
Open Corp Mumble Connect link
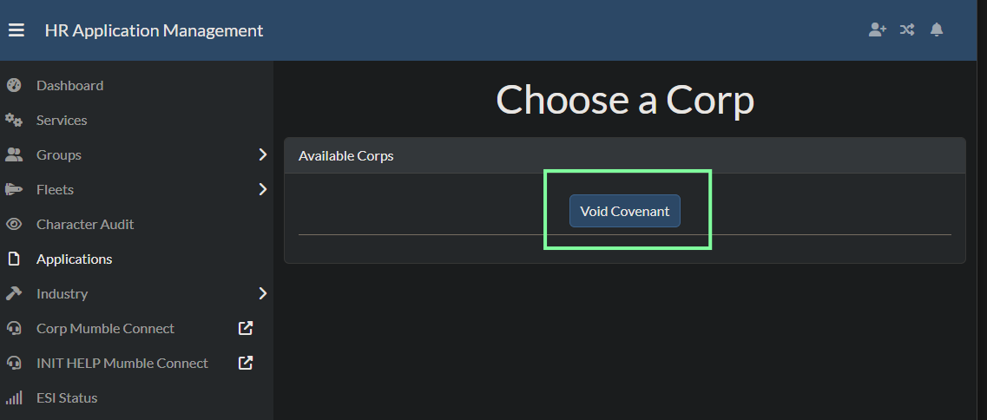(105, 328)
